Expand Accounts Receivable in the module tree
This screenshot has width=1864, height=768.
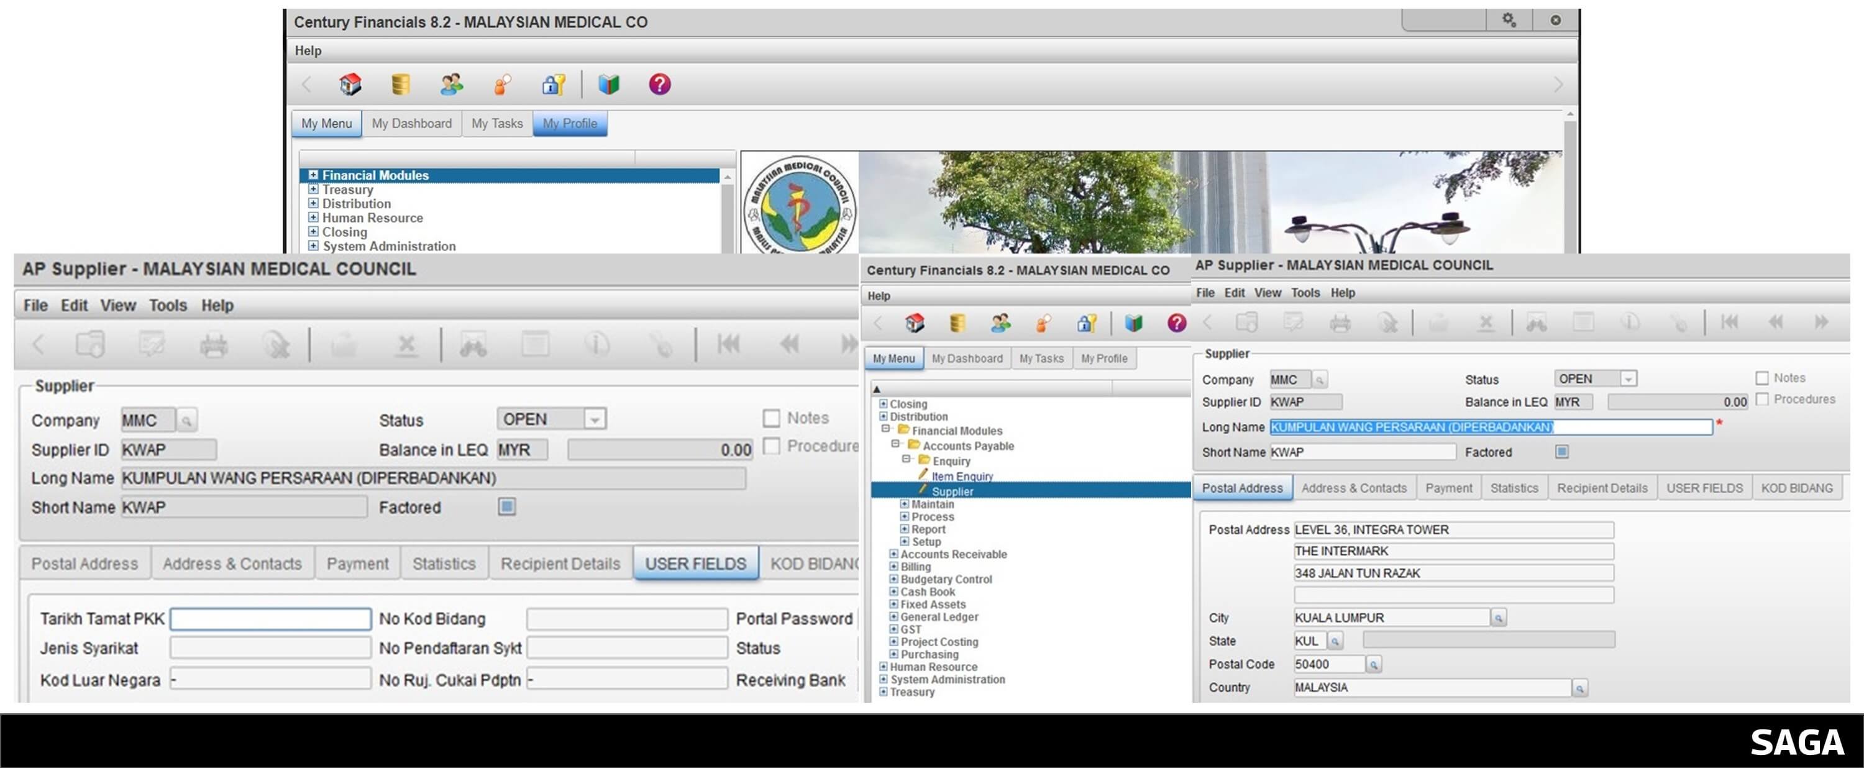pyautogui.click(x=893, y=554)
